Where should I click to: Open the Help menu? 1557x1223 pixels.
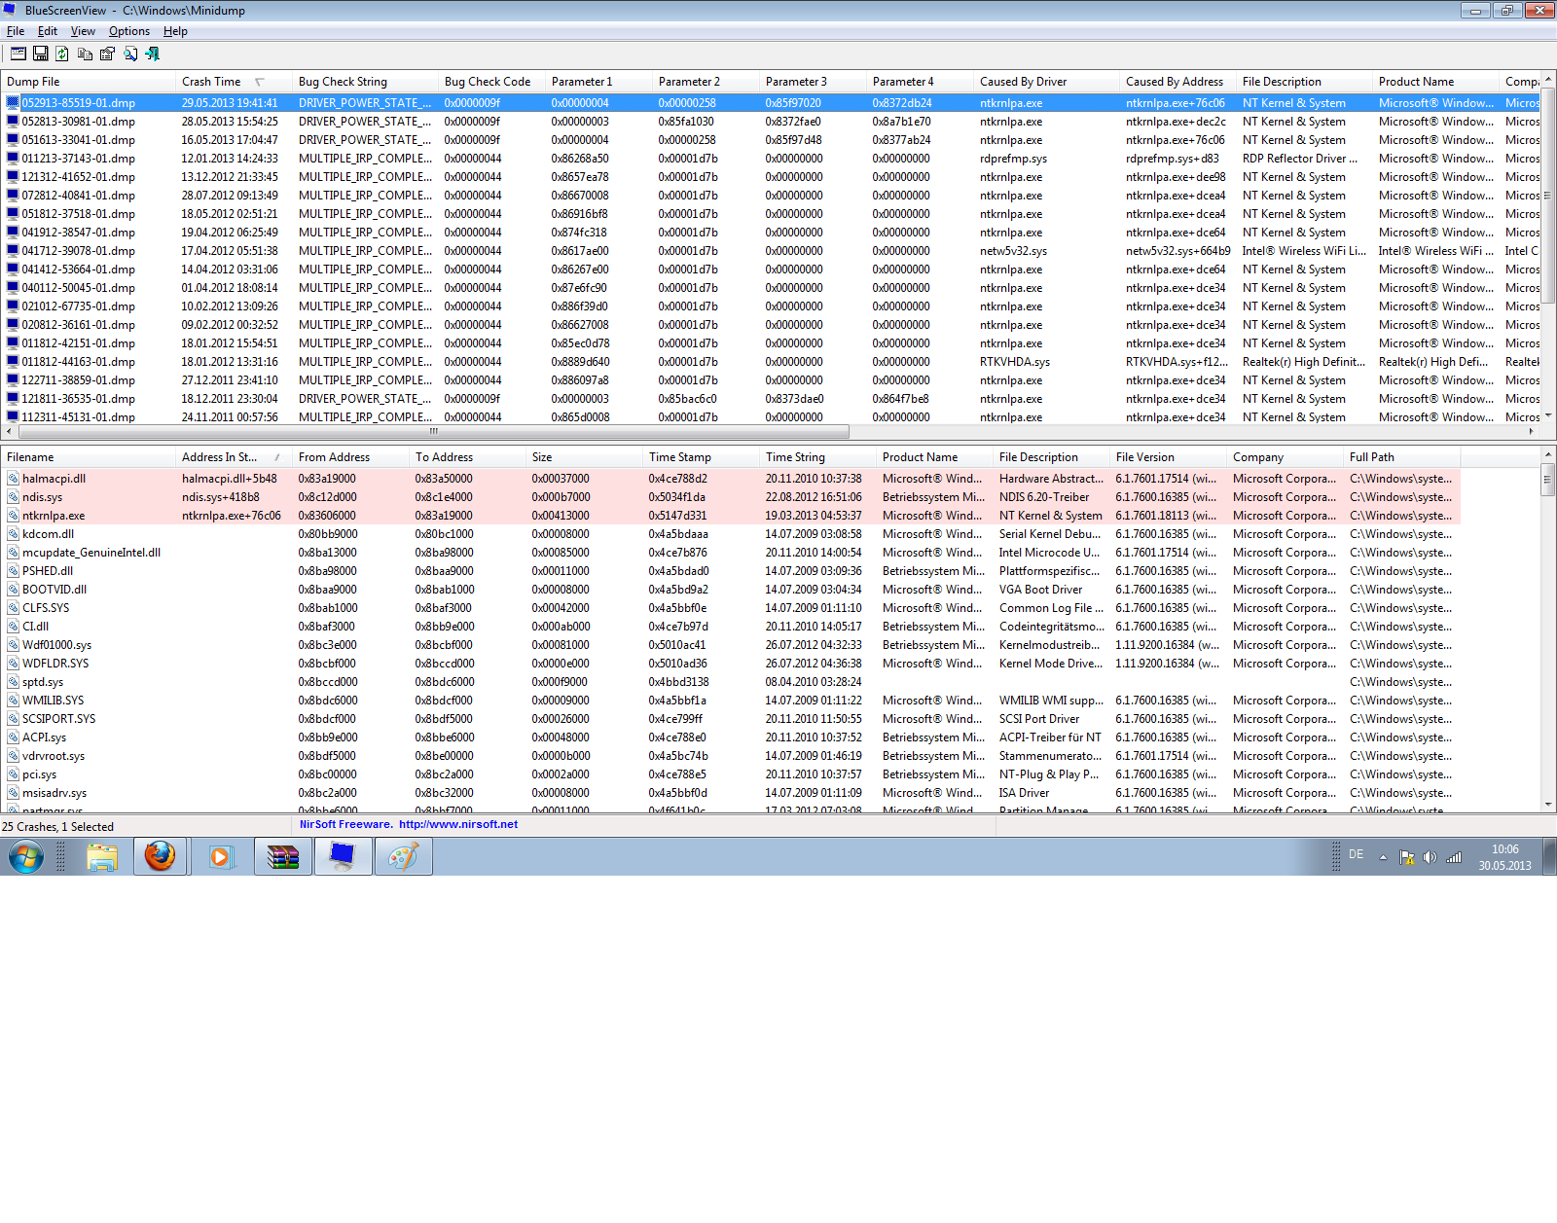pyautogui.click(x=175, y=31)
